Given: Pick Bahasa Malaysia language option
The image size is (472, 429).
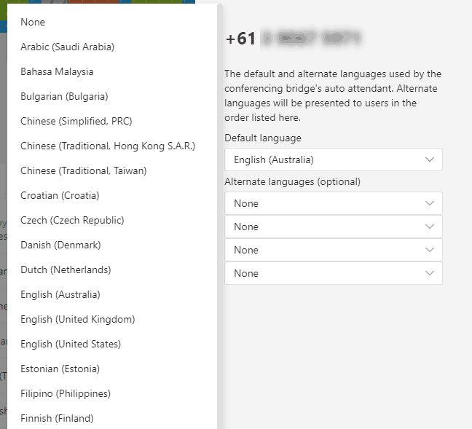Looking at the screenshot, I should pos(57,72).
